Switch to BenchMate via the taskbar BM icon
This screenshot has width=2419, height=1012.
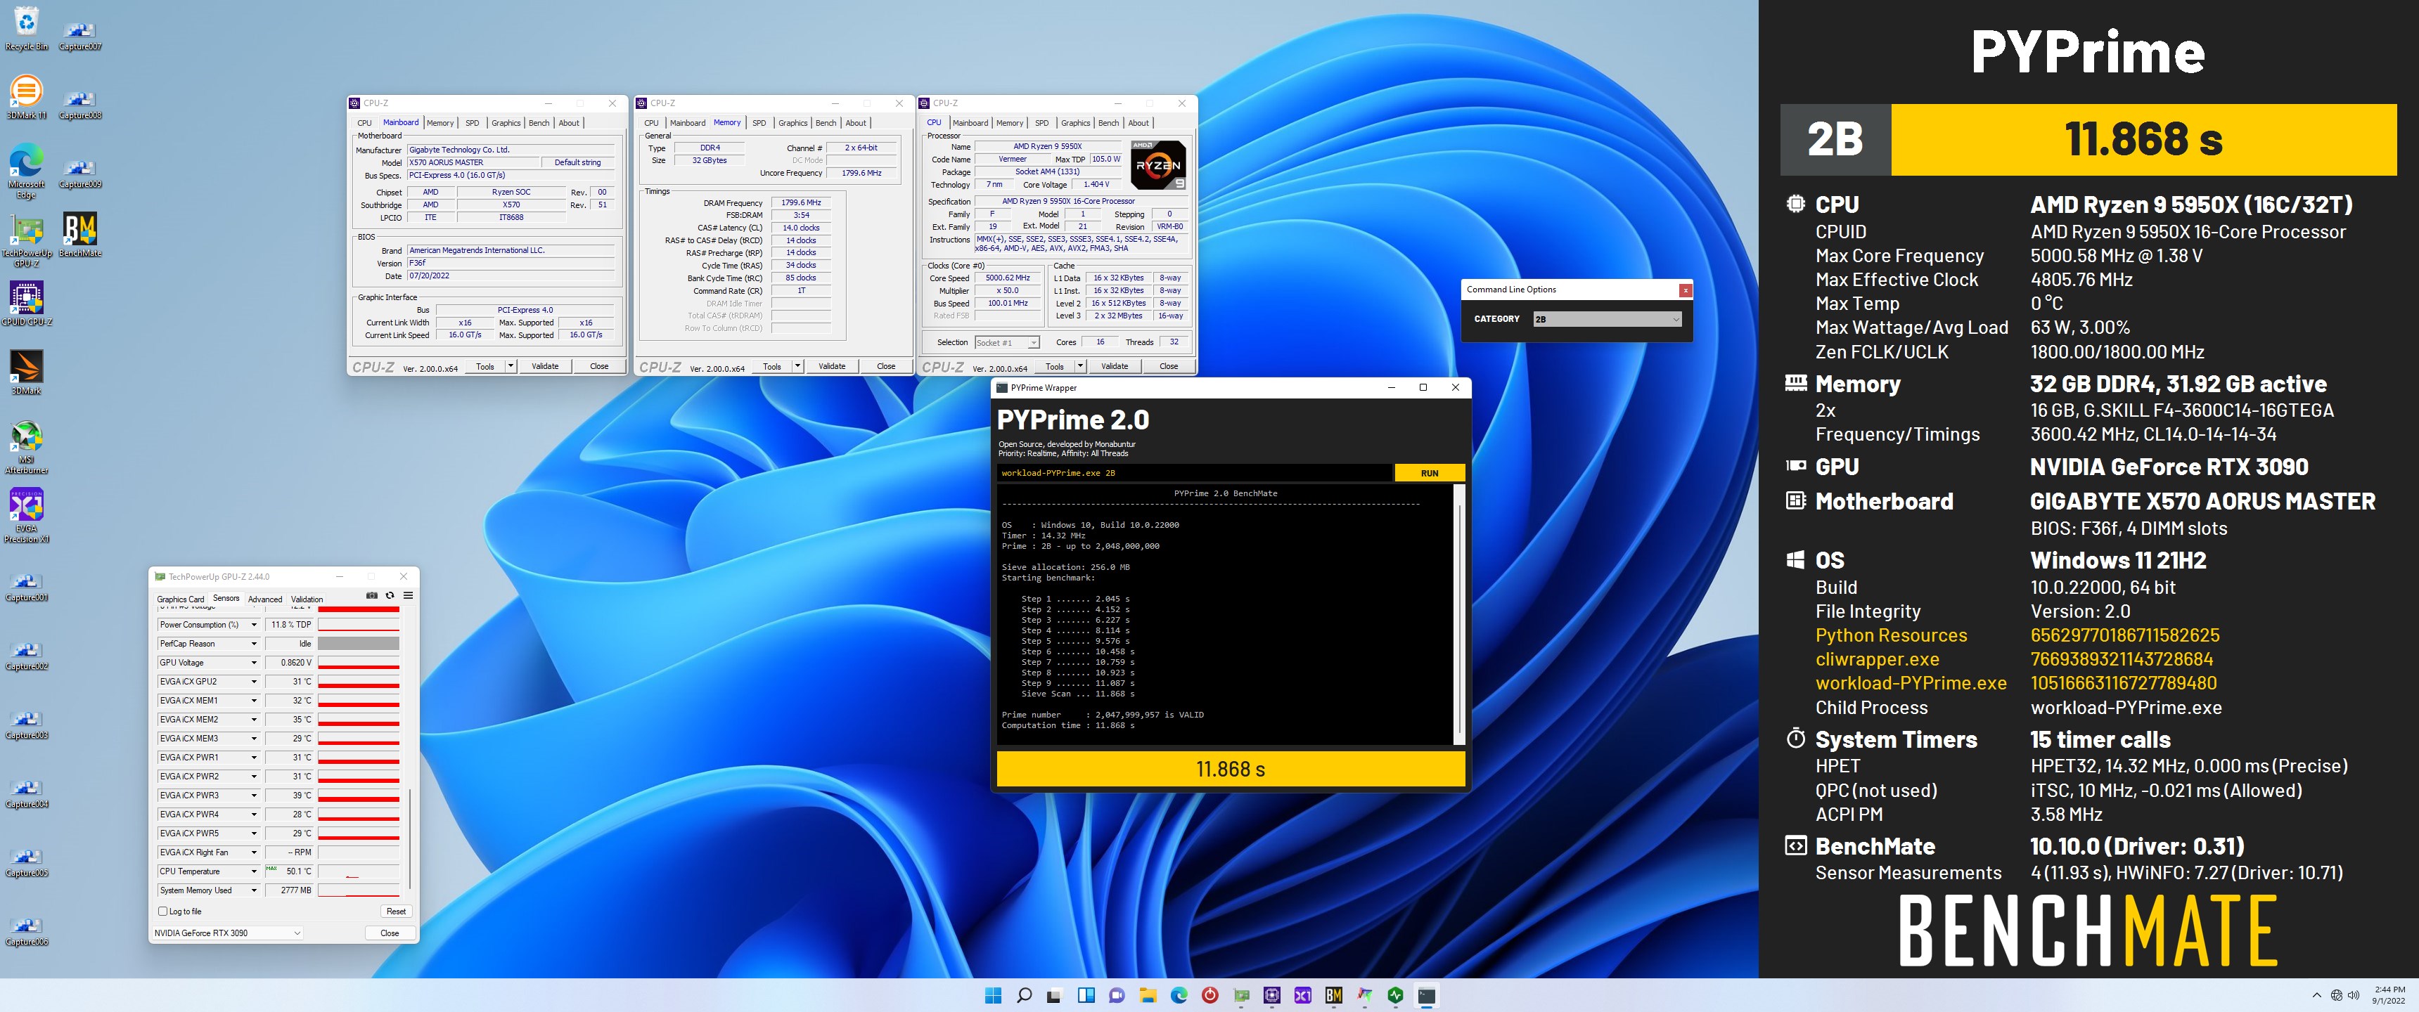click(1333, 995)
